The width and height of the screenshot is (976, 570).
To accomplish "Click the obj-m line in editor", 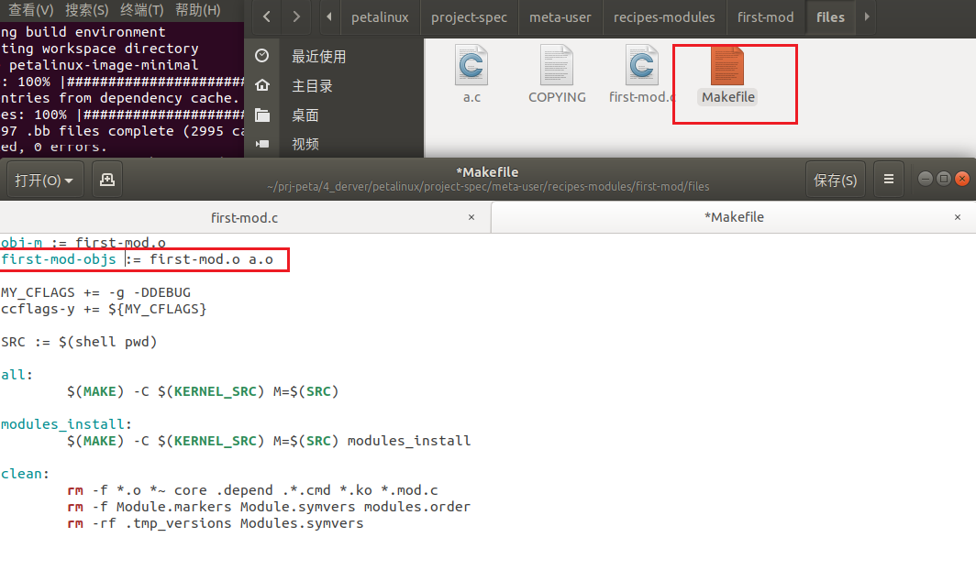I will (83, 243).
